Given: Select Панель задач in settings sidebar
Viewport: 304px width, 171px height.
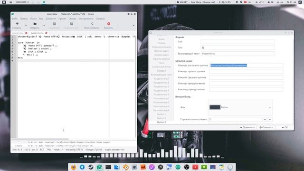Looking at the screenshot, I should [x=161, y=51].
